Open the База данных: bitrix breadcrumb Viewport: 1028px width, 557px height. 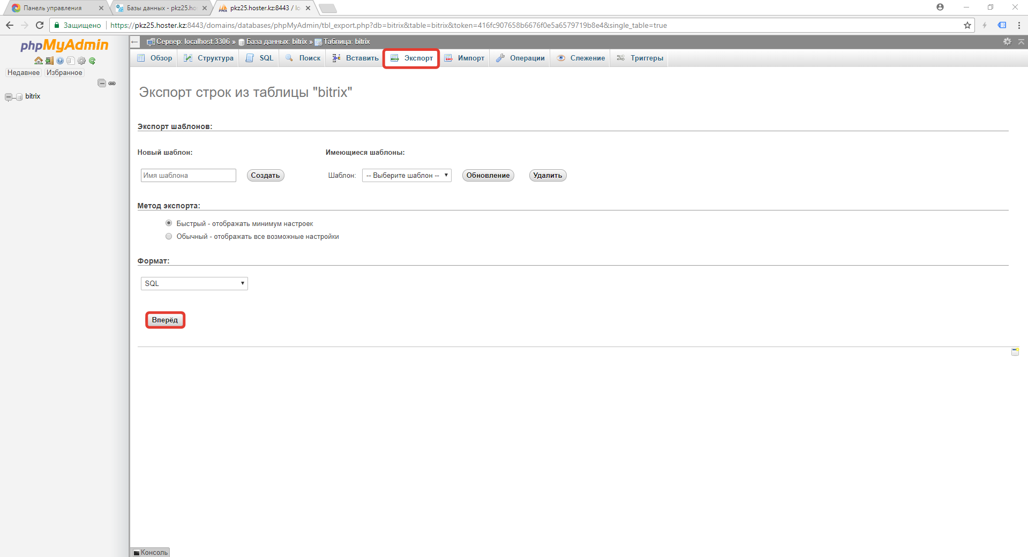[x=273, y=42]
